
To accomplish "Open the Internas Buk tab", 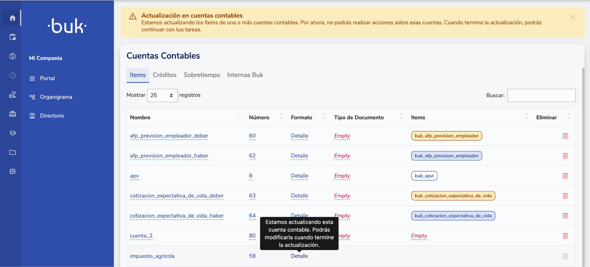I will [x=245, y=75].
